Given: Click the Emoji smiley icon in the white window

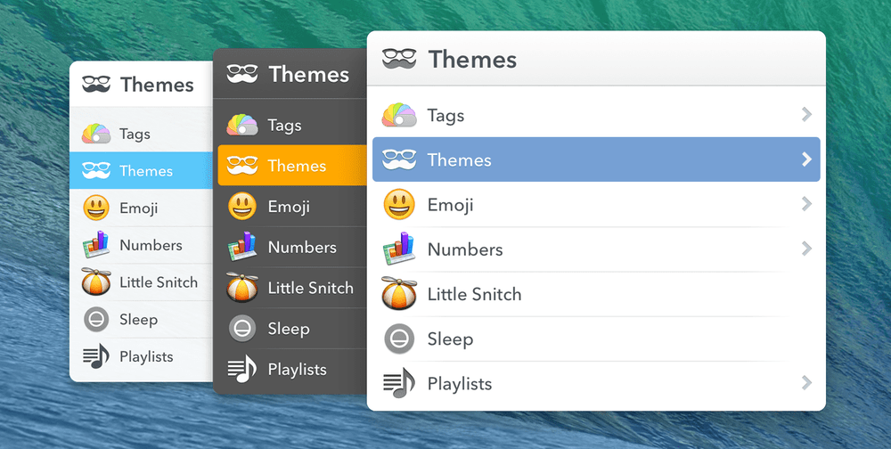Looking at the screenshot, I should tap(399, 205).
